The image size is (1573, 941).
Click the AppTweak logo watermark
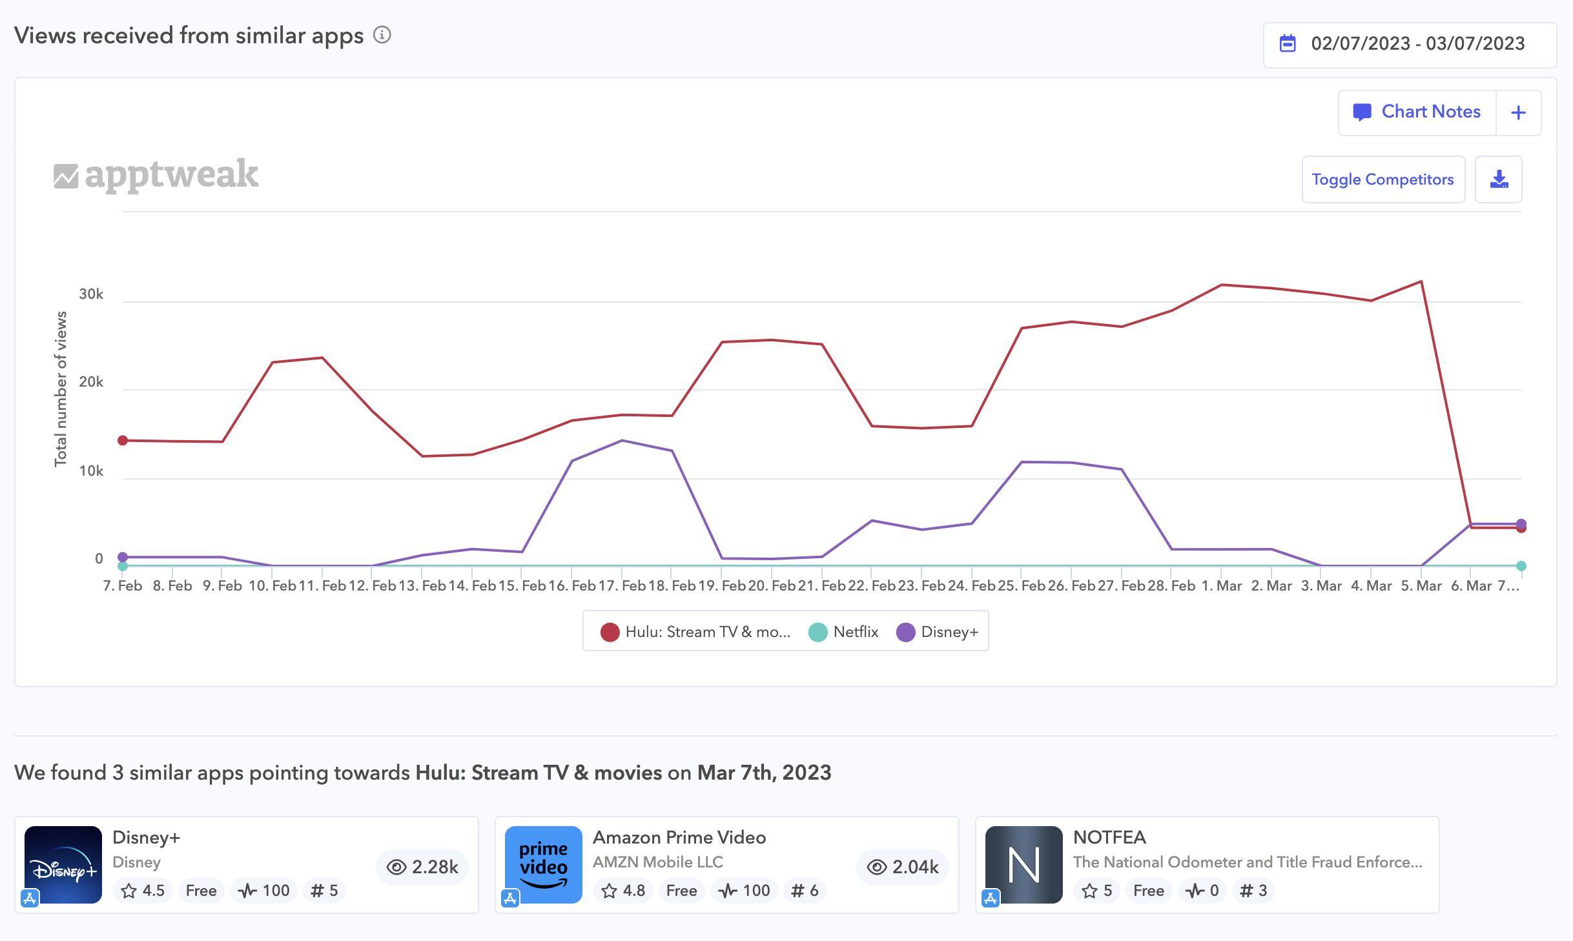click(x=156, y=175)
